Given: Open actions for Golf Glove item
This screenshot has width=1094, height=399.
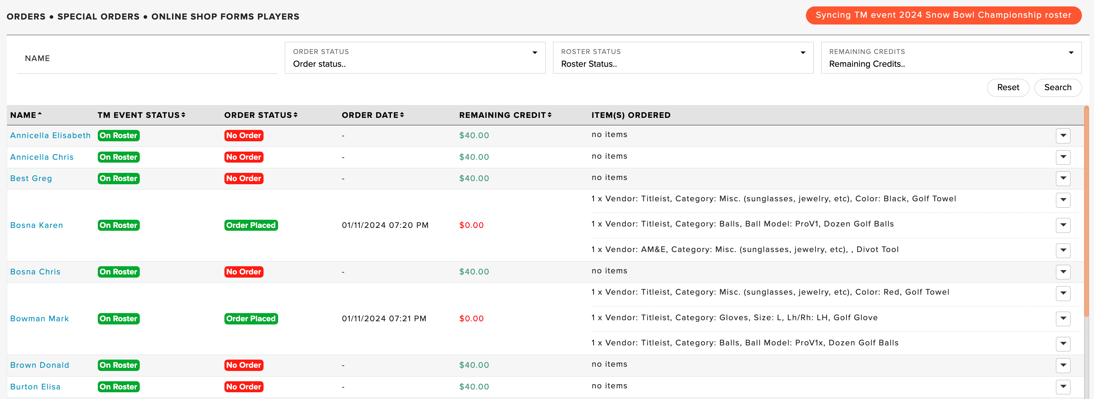Looking at the screenshot, I should coord(1063,318).
